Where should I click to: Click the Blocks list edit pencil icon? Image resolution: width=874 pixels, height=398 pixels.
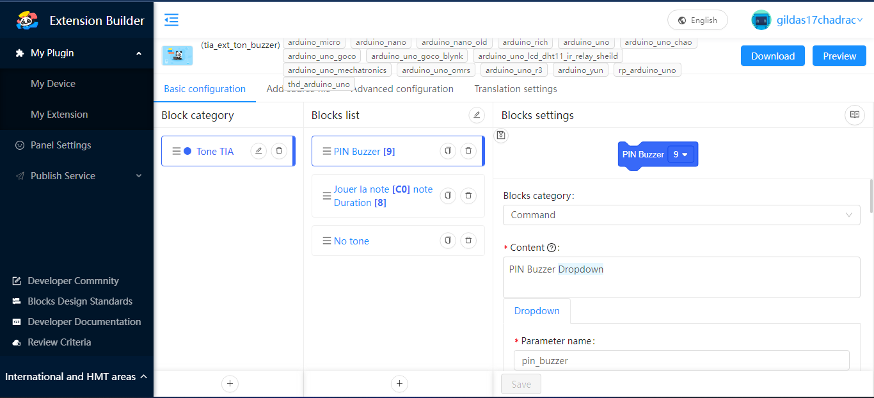point(476,115)
